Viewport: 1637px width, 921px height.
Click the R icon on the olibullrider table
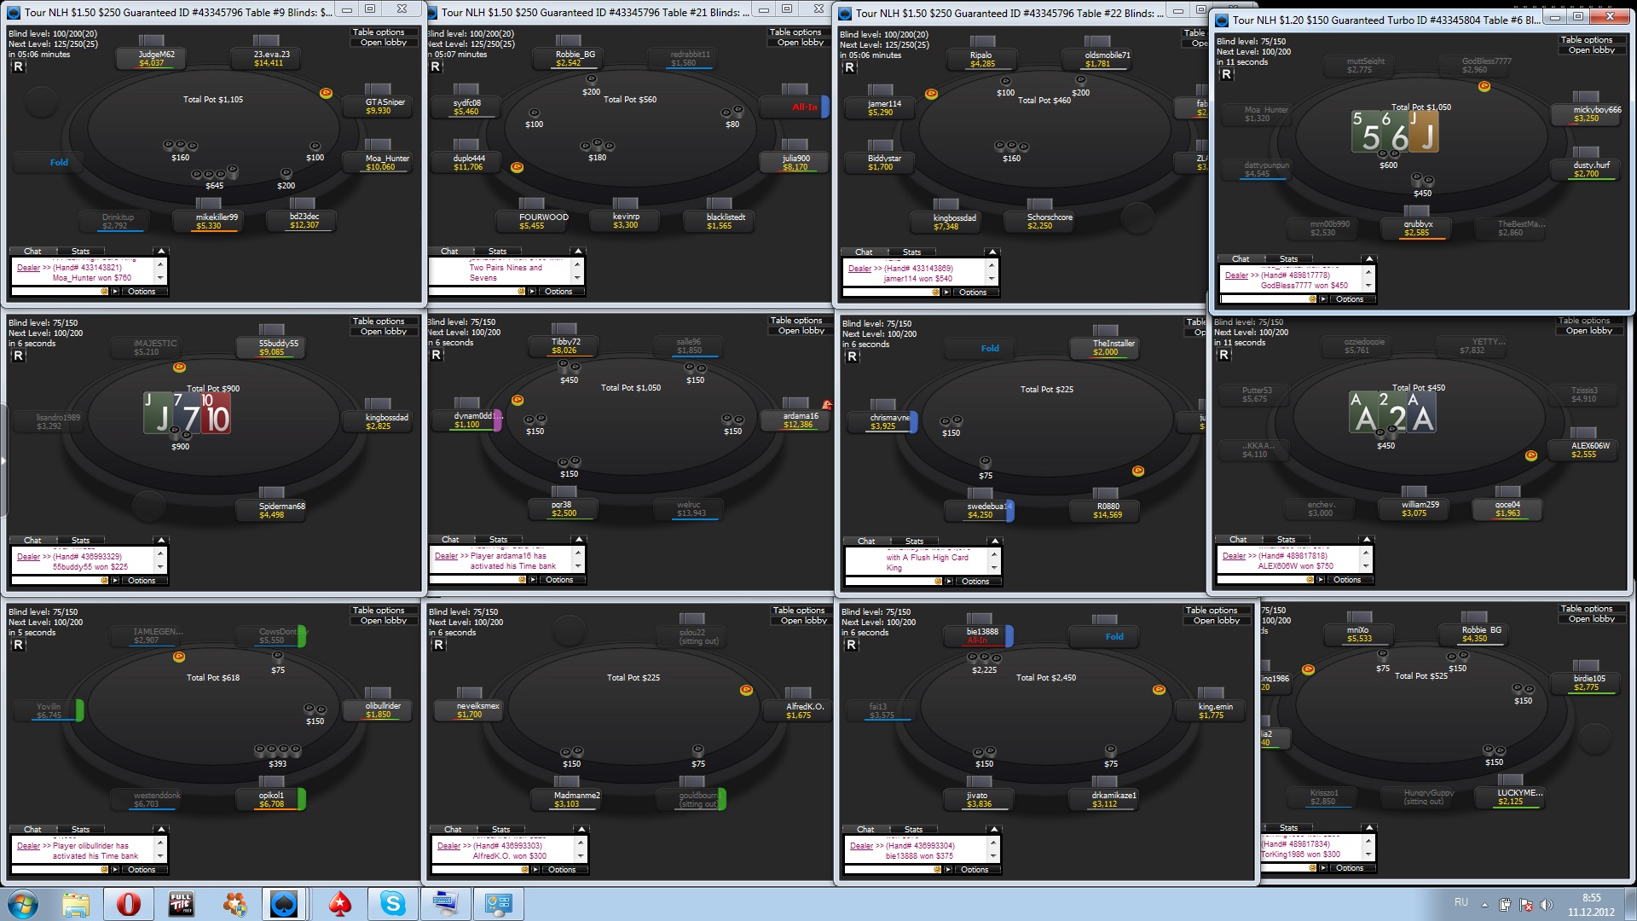coord(18,645)
